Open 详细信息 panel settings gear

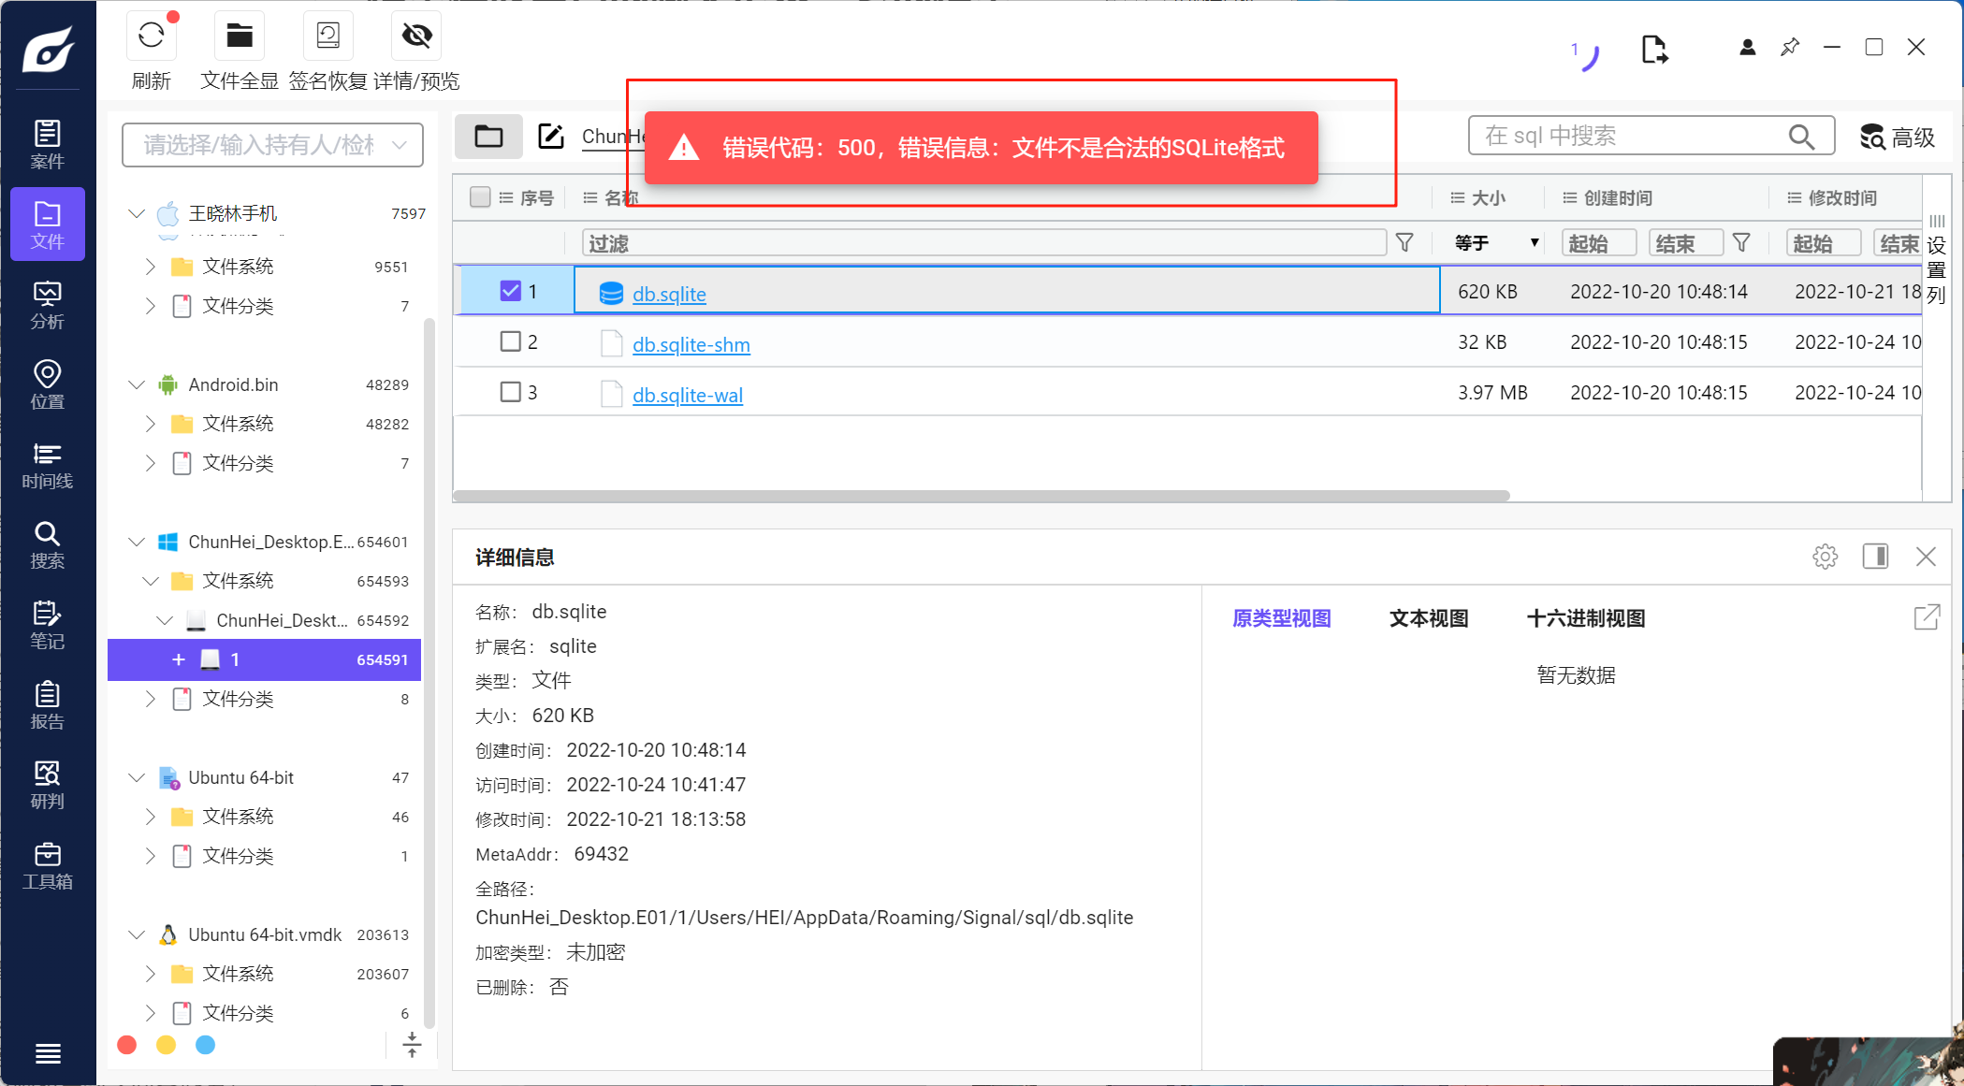tap(1825, 557)
